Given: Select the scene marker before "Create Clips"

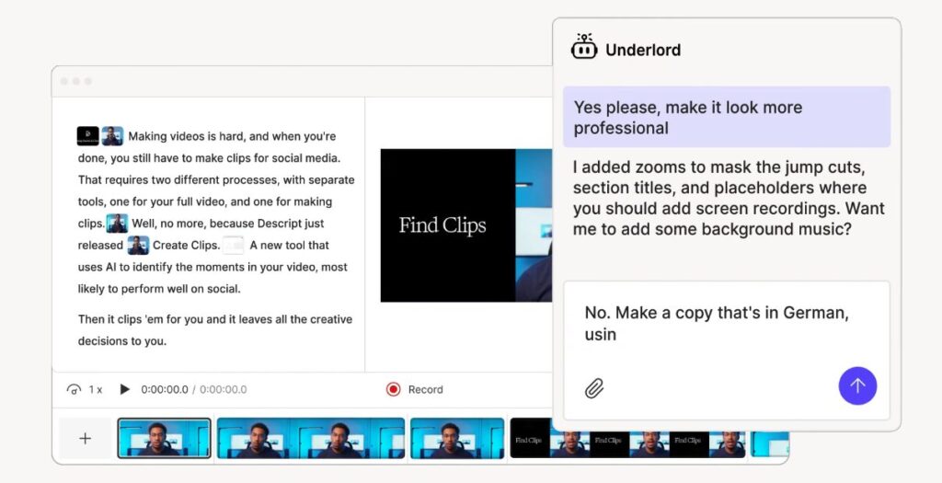Looking at the screenshot, I should 138,246.
